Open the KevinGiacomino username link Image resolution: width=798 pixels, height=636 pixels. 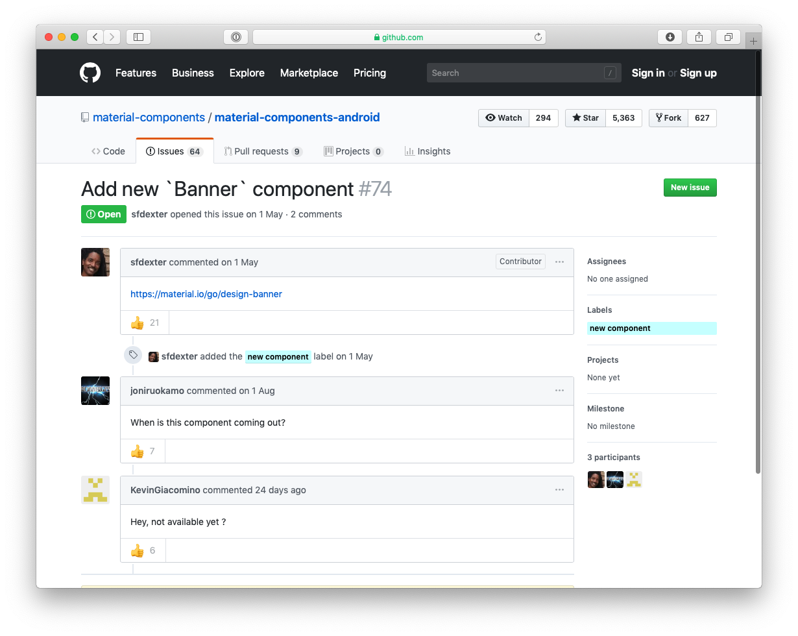(165, 490)
